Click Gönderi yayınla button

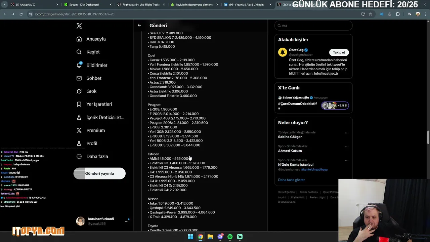coord(99,173)
